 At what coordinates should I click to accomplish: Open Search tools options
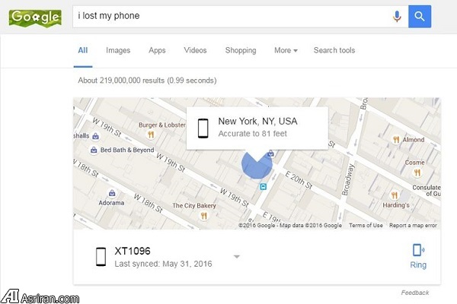(334, 50)
